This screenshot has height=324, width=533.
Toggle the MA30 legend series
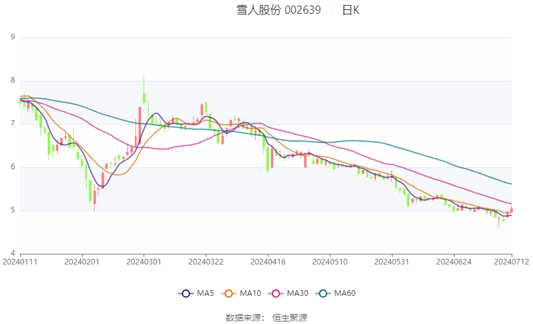click(288, 293)
